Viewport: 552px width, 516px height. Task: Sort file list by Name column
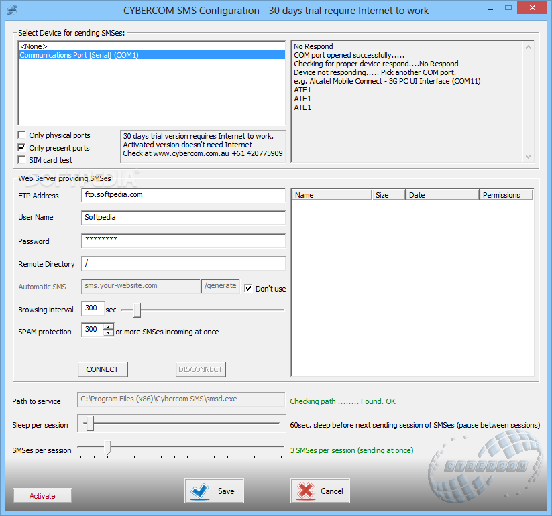point(331,195)
